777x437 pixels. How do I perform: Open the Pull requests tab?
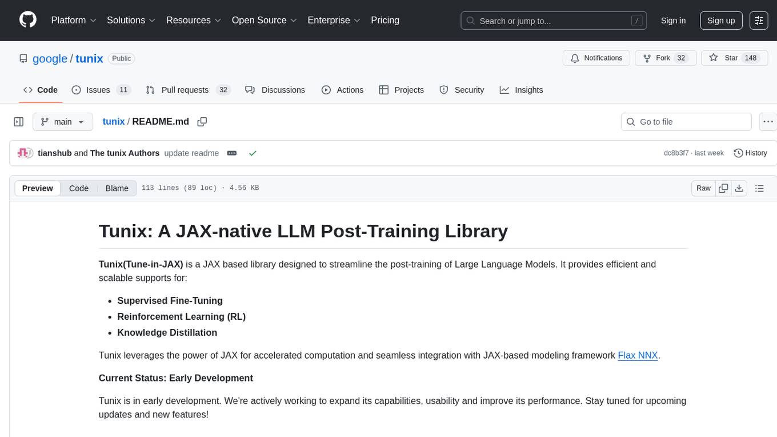188,90
